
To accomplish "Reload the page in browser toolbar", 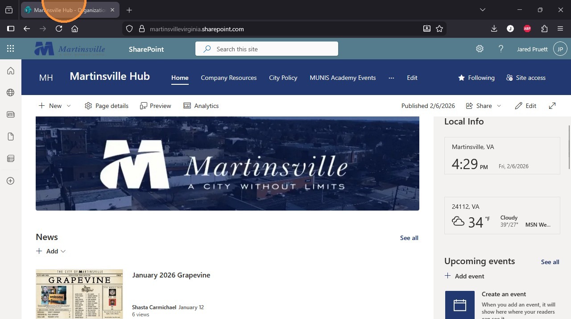I will [59, 29].
